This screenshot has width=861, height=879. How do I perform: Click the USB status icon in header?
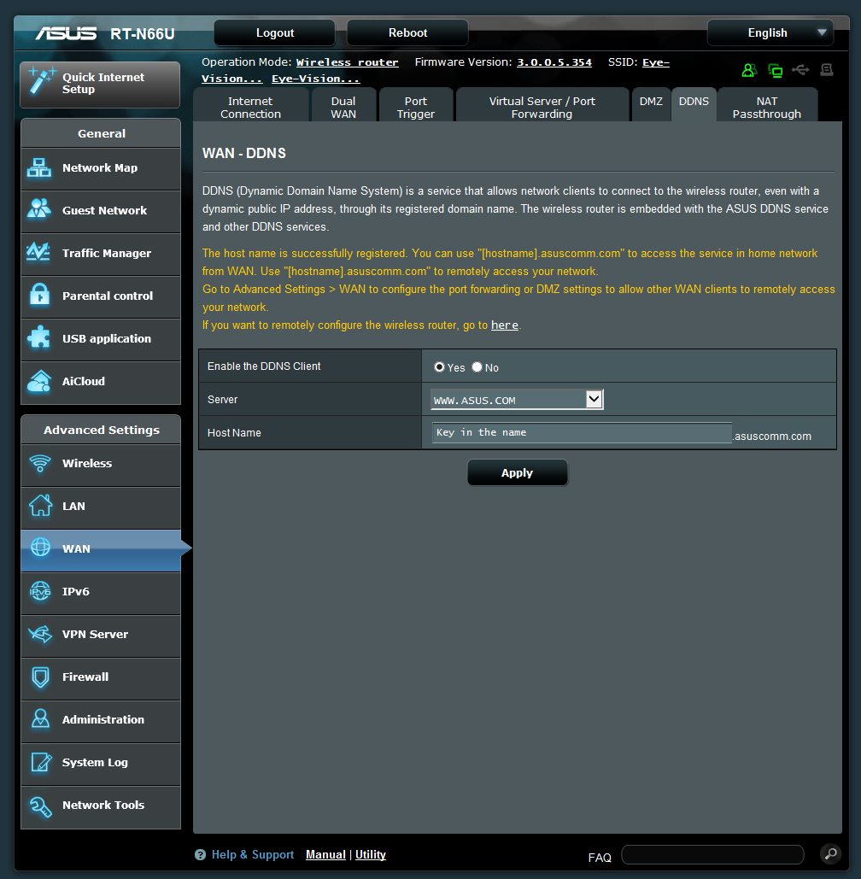800,70
